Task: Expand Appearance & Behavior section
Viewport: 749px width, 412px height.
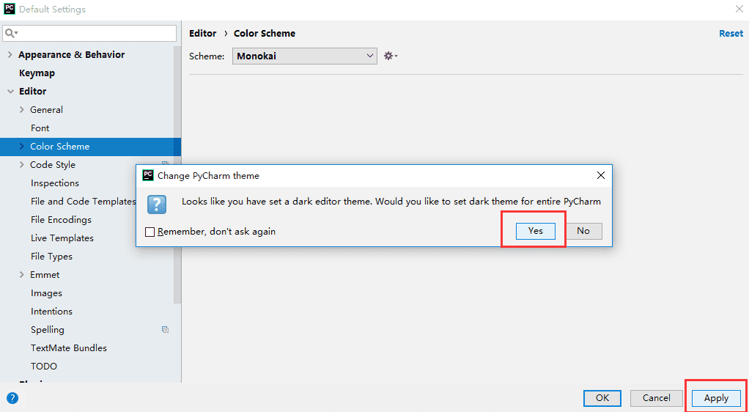Action: click(10, 55)
